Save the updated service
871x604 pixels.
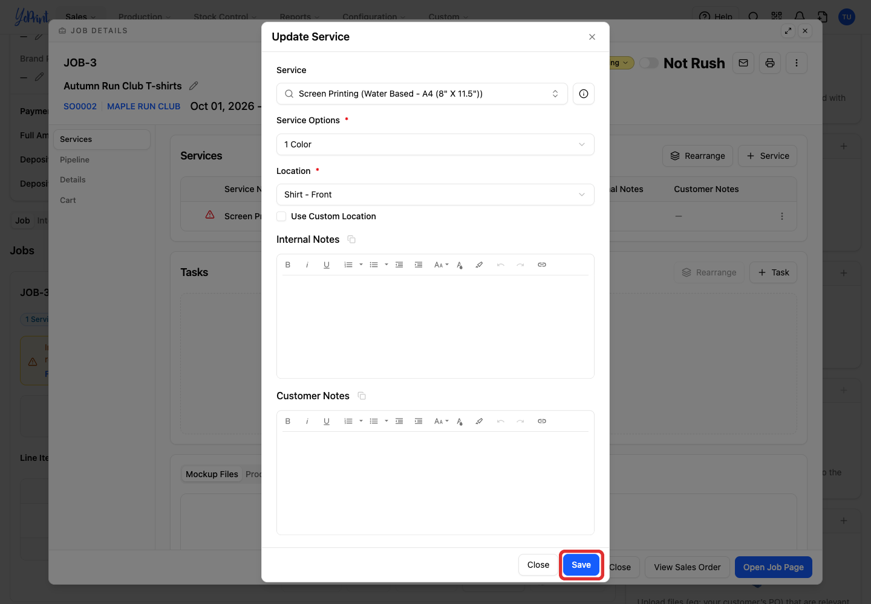(581, 565)
